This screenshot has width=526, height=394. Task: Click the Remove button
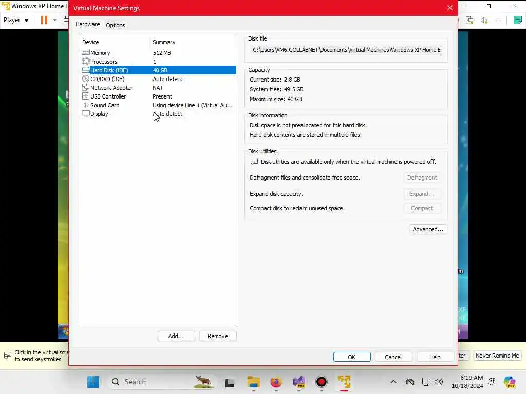point(218,336)
